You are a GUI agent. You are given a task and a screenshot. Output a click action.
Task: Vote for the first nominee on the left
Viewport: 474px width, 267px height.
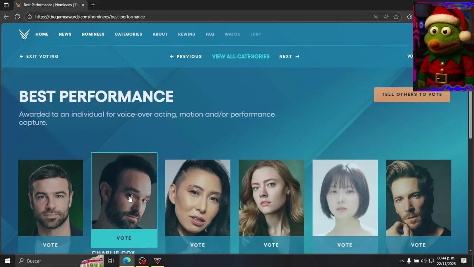click(x=50, y=245)
